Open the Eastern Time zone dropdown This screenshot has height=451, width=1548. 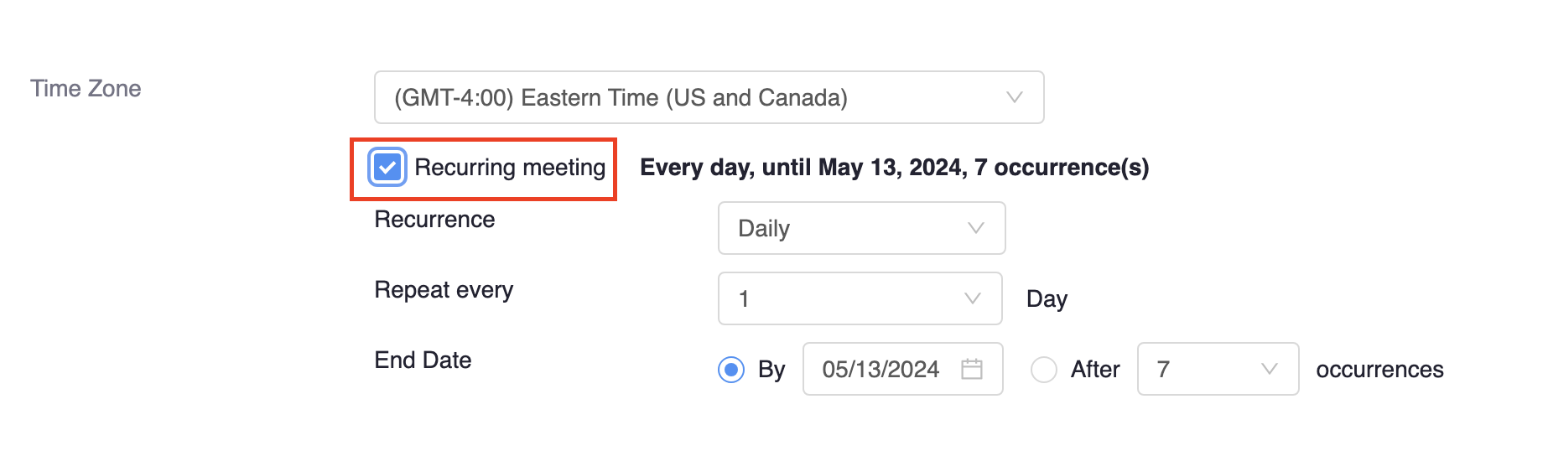(708, 97)
